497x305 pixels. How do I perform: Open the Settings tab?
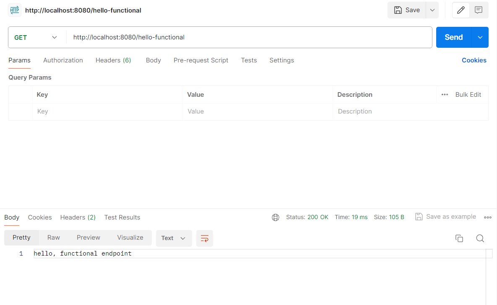pos(281,60)
